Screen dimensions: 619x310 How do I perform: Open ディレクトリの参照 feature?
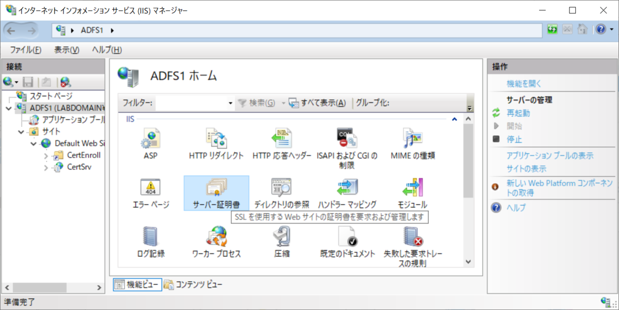pos(282,193)
